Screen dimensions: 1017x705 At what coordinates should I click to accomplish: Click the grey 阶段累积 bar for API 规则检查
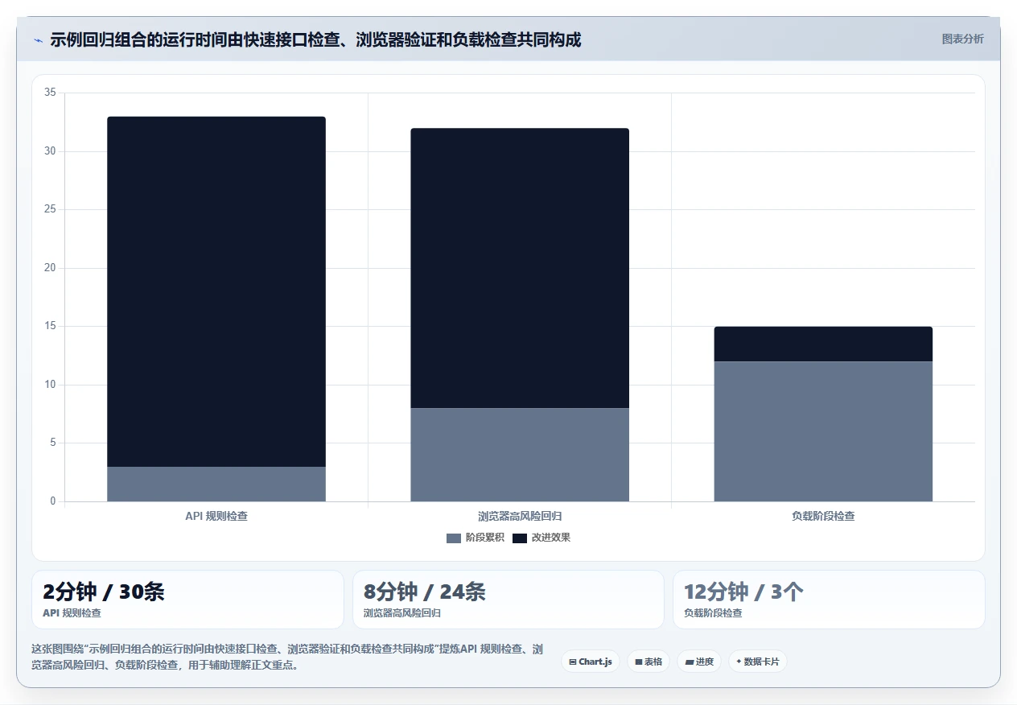pyautogui.click(x=216, y=484)
